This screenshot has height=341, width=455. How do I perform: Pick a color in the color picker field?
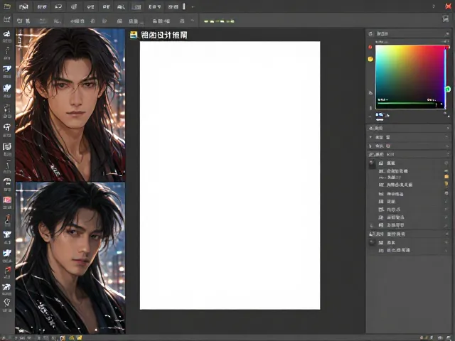tap(409, 77)
